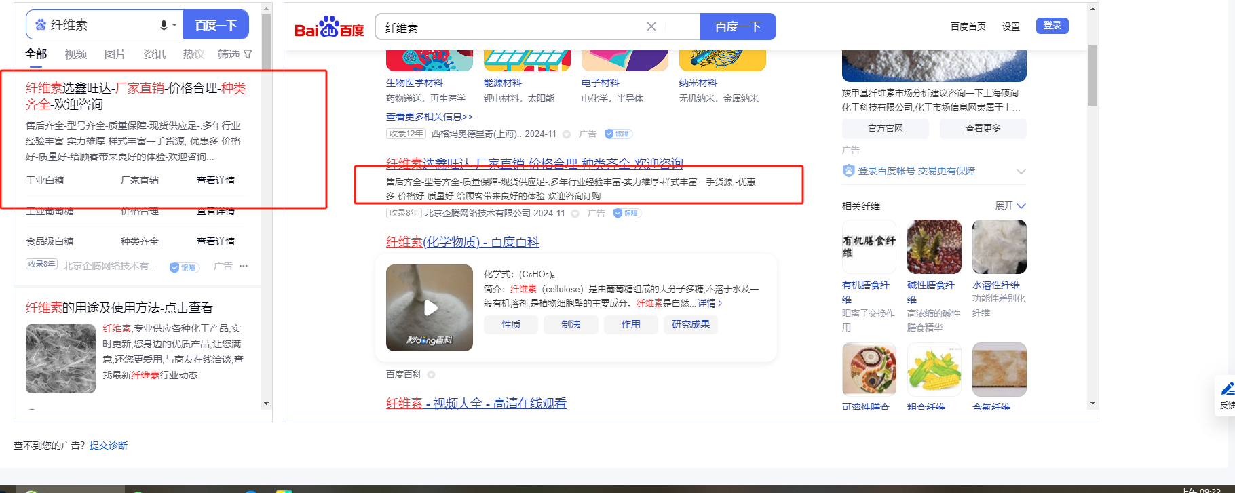The image size is (1235, 493).
Task: Open the 能源材料 thumbnail image
Action: pyautogui.click(x=527, y=60)
